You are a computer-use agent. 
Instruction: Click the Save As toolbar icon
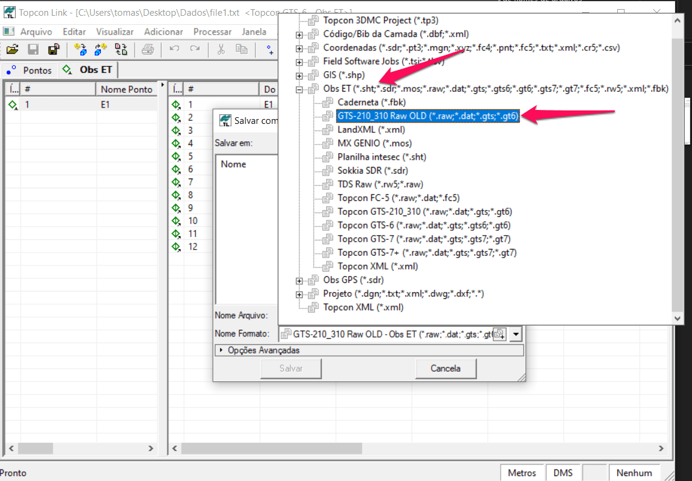[x=53, y=49]
